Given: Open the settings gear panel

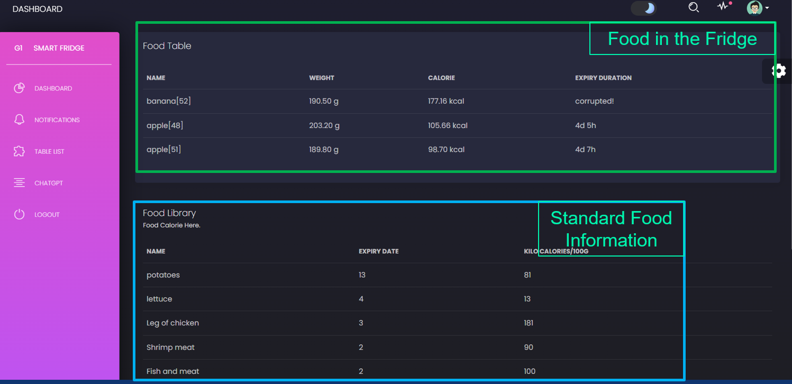Looking at the screenshot, I should [779, 71].
